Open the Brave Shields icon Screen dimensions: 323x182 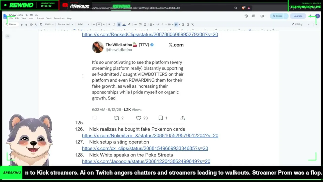(x=243, y=8)
